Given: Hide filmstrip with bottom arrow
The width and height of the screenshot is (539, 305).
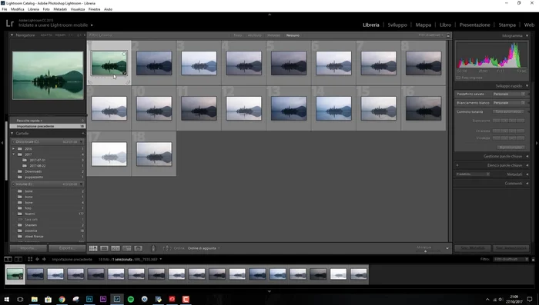Looking at the screenshot, I should (269, 291).
